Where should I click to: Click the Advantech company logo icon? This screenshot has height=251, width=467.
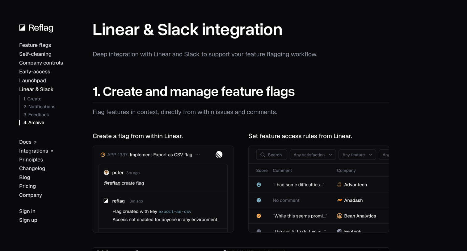tap(339, 185)
